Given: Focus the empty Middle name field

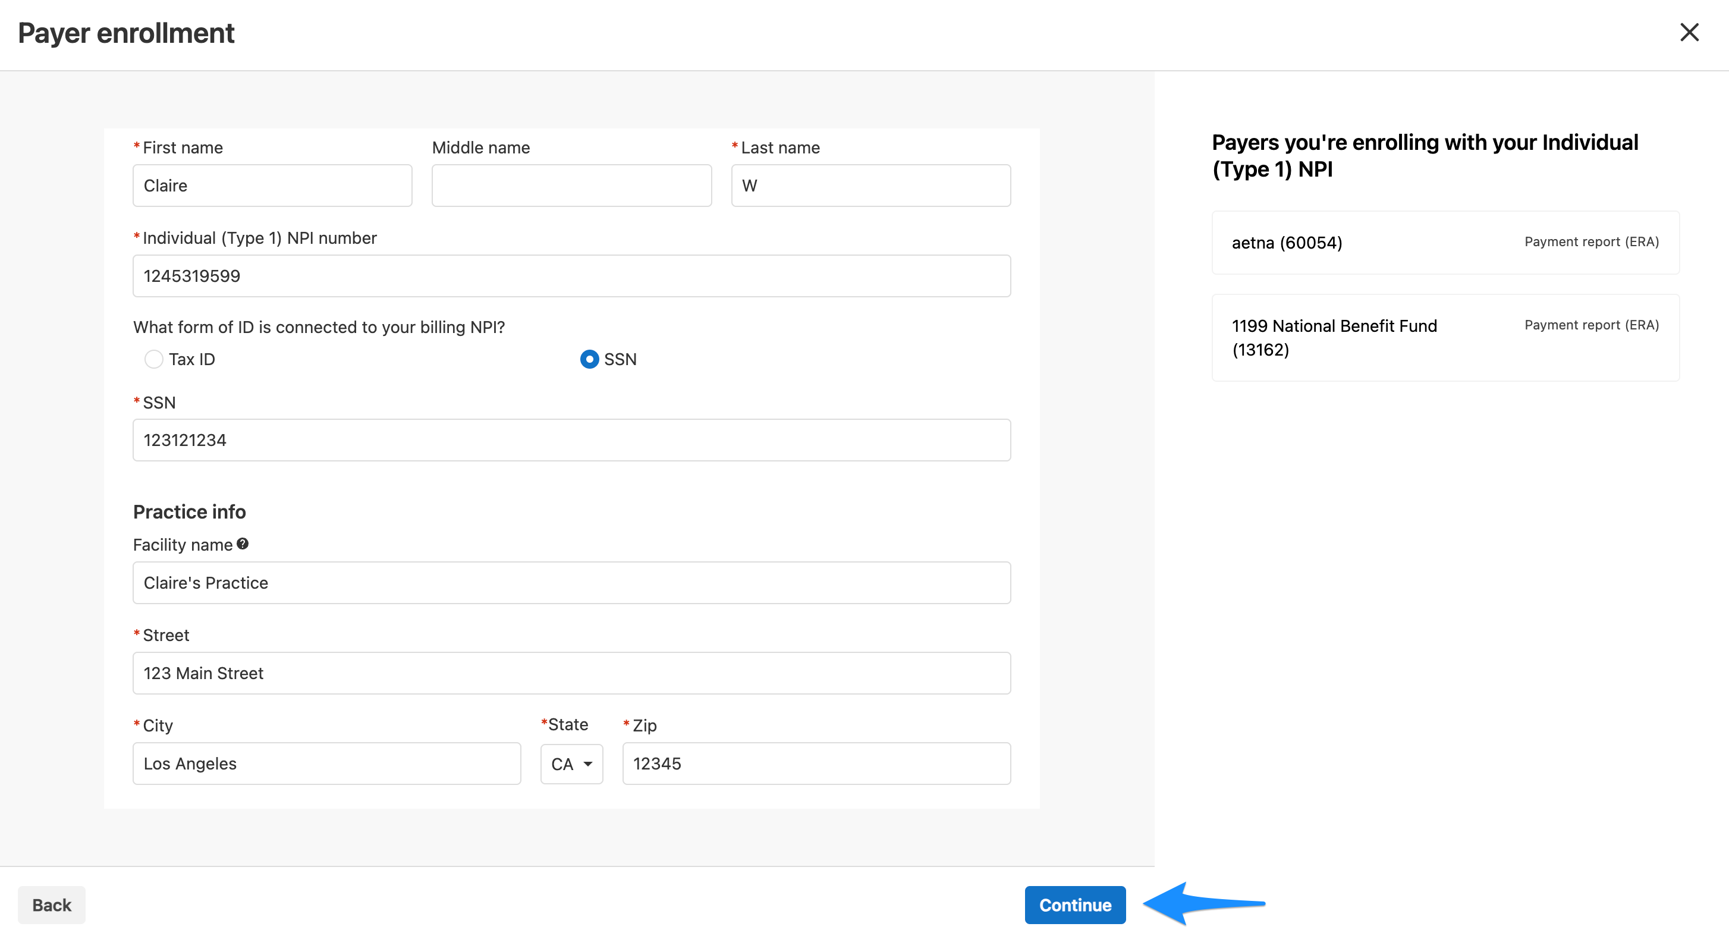Looking at the screenshot, I should pyautogui.click(x=571, y=186).
